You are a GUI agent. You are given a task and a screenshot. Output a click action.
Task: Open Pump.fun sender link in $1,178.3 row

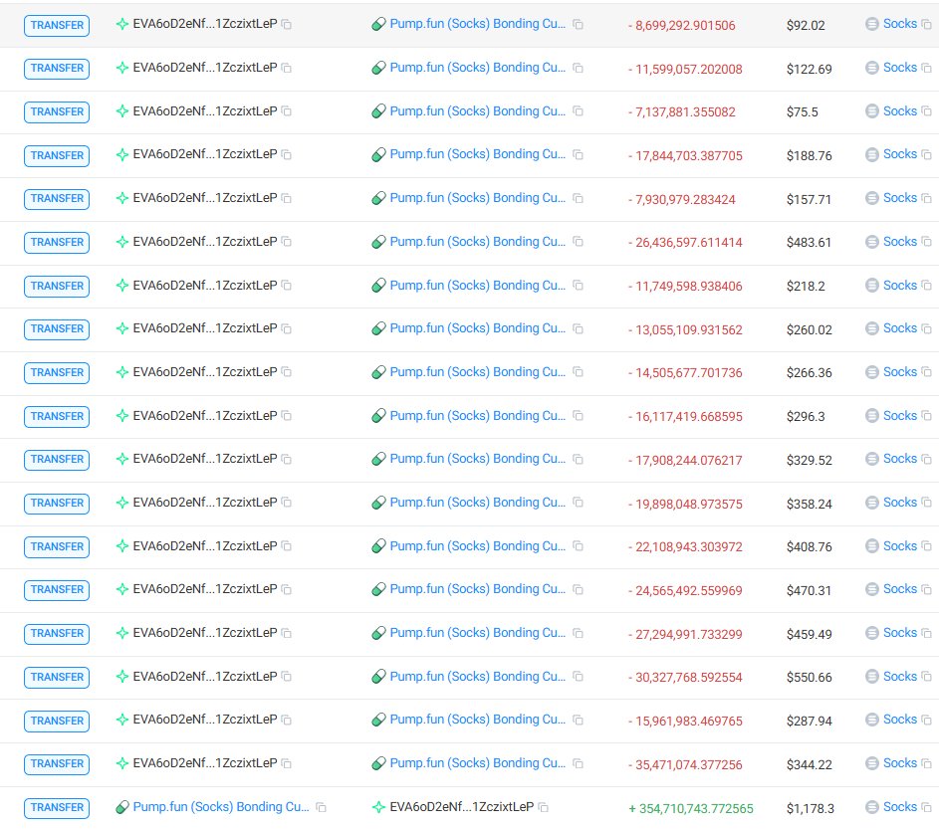221,807
